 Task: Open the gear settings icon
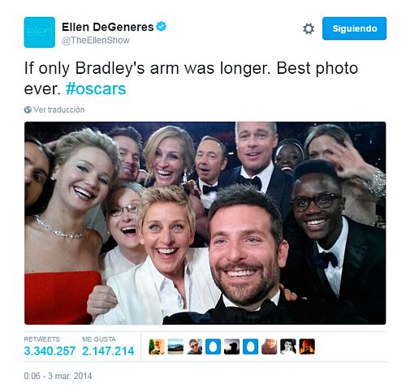309,28
